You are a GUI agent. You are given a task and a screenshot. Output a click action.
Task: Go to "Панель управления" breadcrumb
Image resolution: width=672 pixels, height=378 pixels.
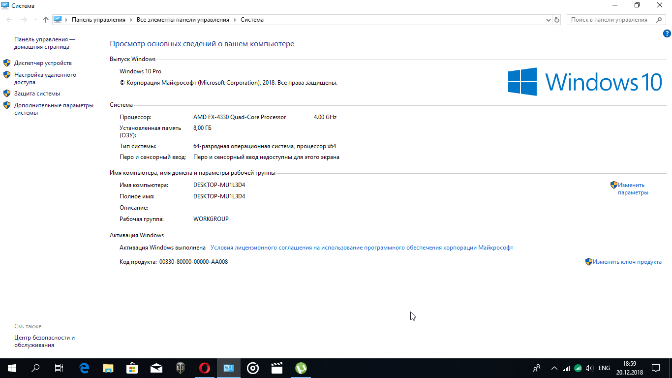tap(98, 20)
